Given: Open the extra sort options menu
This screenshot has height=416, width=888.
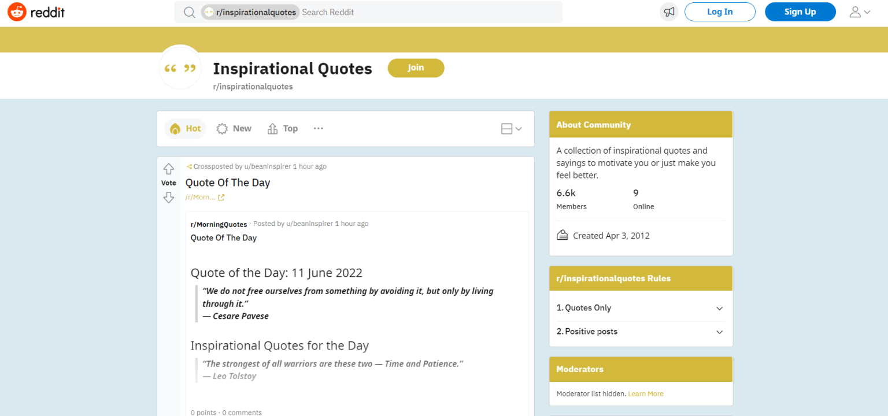Looking at the screenshot, I should click(x=318, y=128).
